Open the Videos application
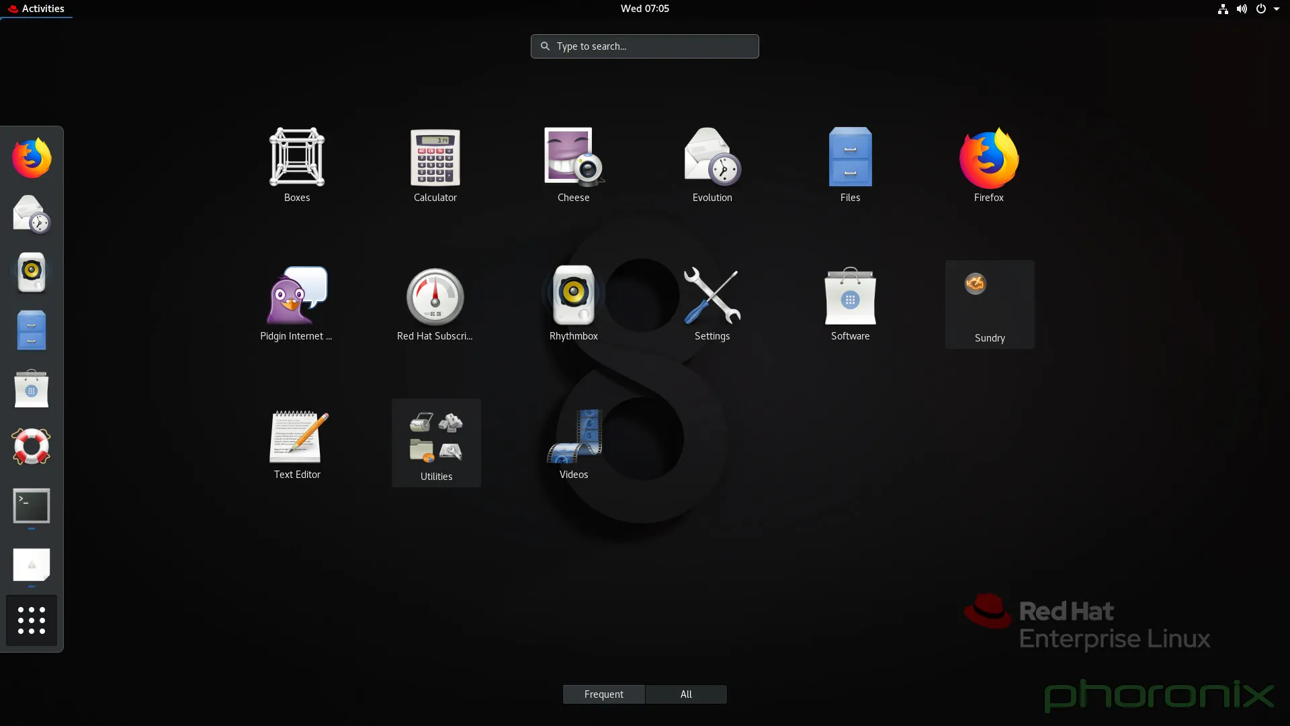The width and height of the screenshot is (1290, 726). [x=574, y=442]
